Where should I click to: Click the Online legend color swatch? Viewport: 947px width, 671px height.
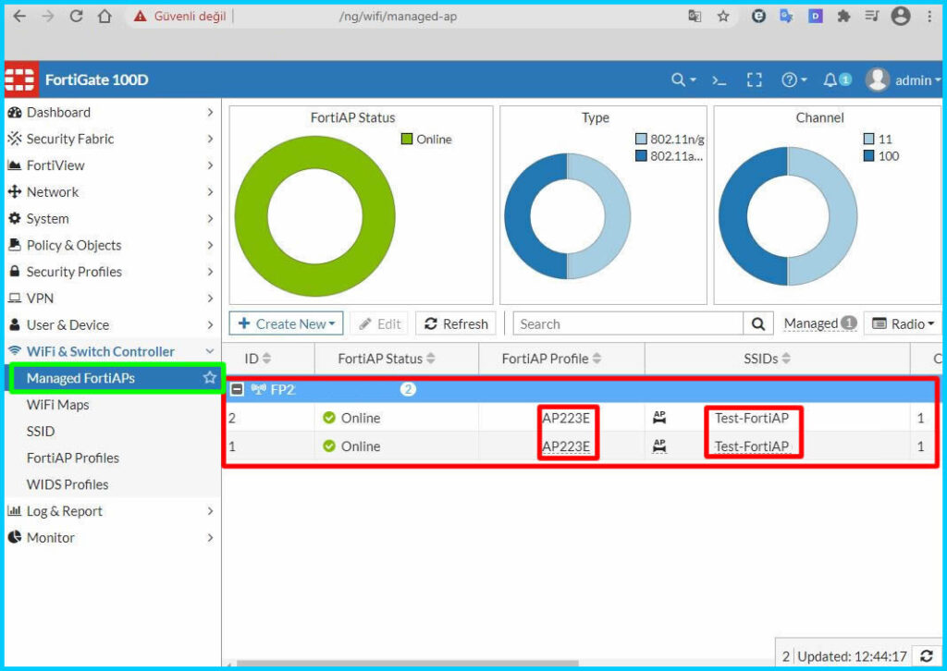tap(407, 139)
